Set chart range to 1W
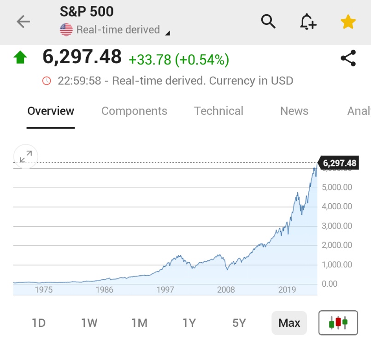The width and height of the screenshot is (371, 342). click(x=89, y=323)
